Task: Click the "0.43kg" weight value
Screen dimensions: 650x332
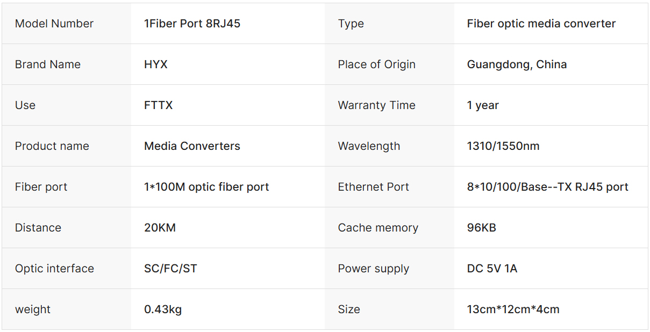Action: [163, 309]
